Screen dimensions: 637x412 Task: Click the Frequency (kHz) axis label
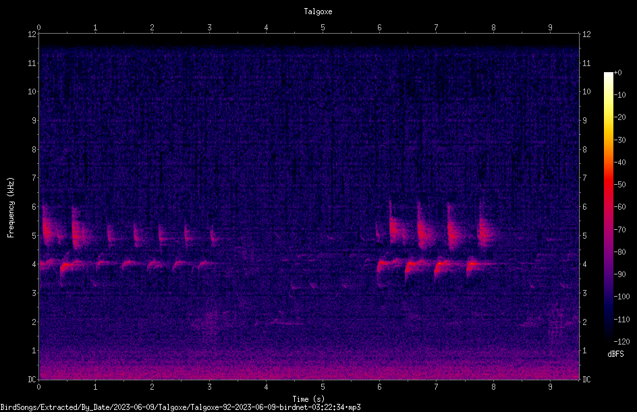click(11, 208)
